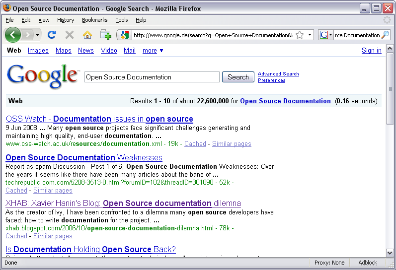396x270 pixels.
Task: Click the Sign in link
Action: (372, 51)
